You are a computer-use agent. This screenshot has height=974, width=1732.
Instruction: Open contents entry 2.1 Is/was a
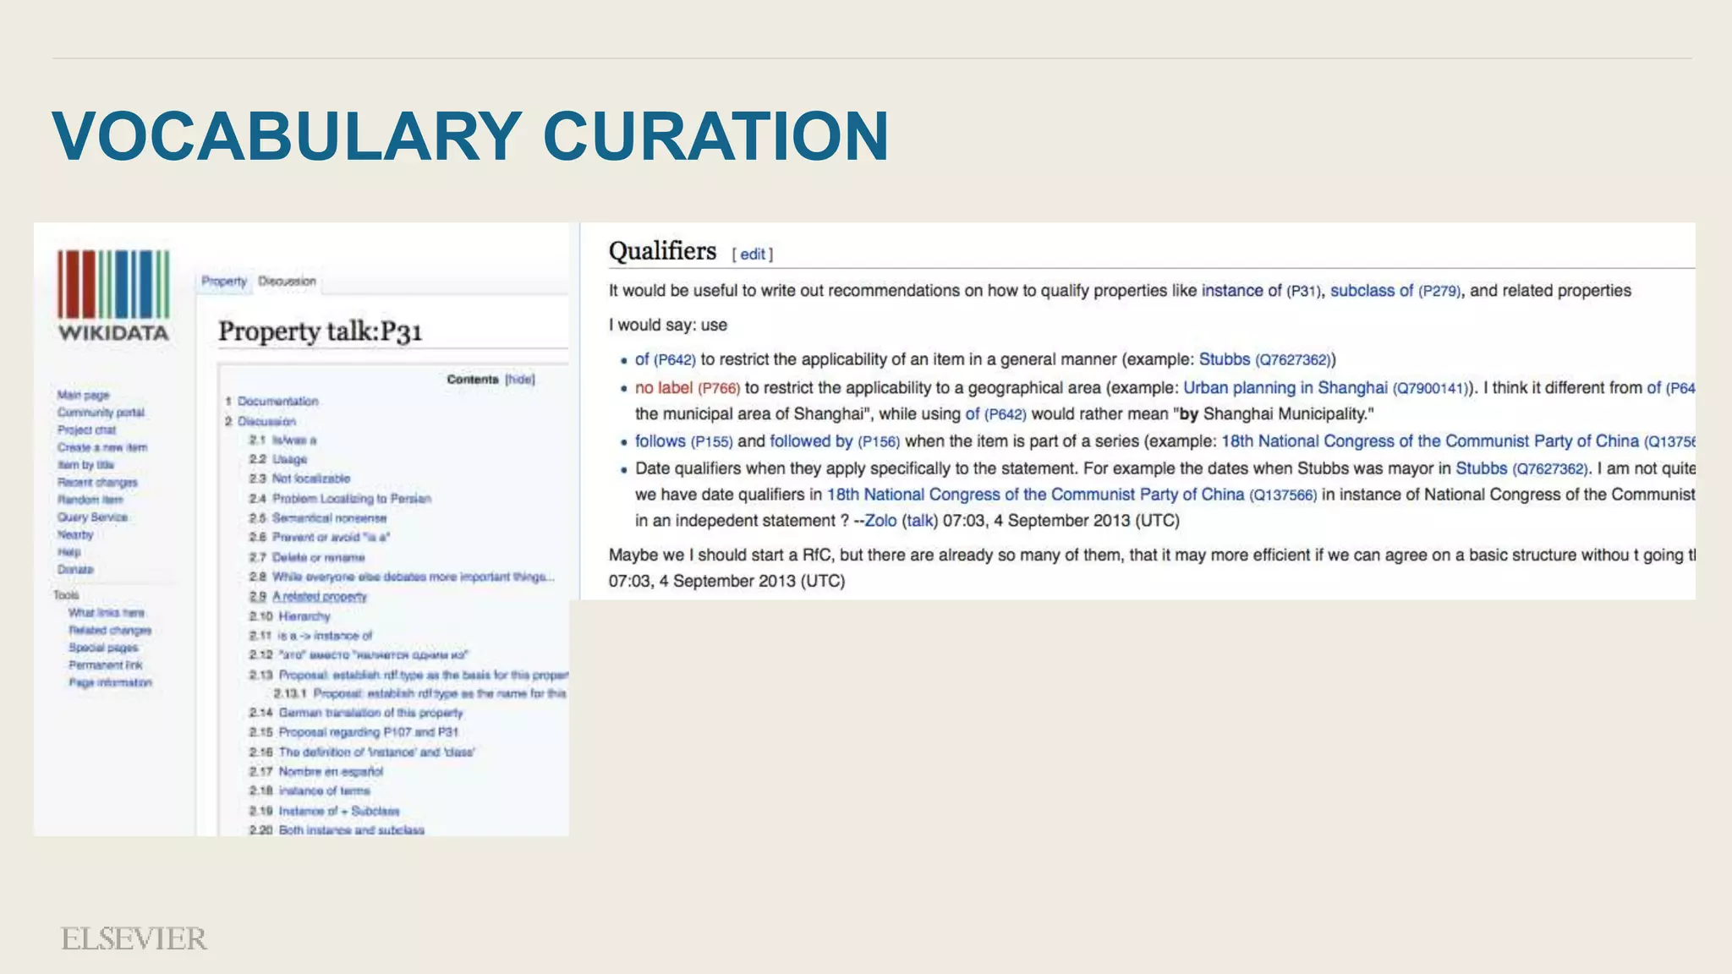click(282, 440)
